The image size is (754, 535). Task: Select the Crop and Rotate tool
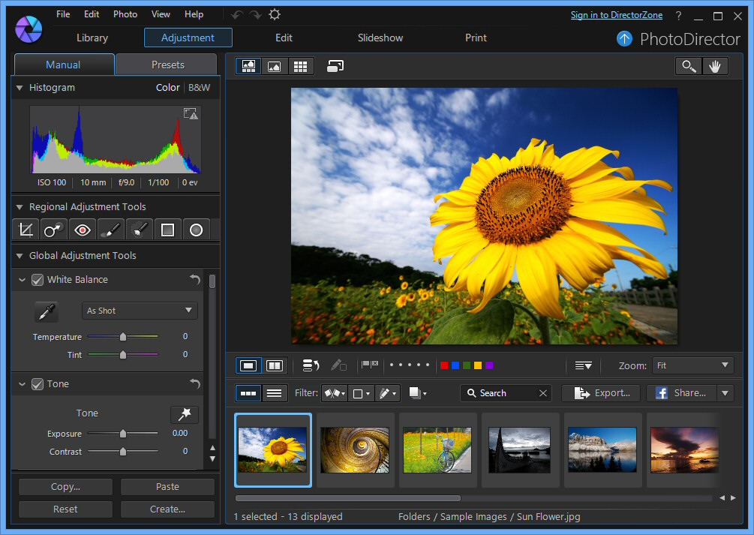click(x=26, y=229)
